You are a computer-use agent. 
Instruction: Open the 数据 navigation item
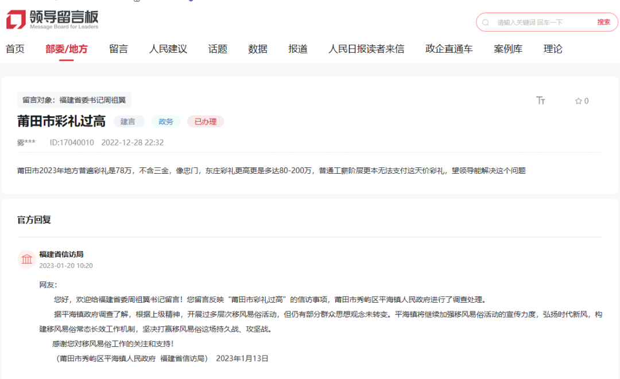(x=257, y=49)
